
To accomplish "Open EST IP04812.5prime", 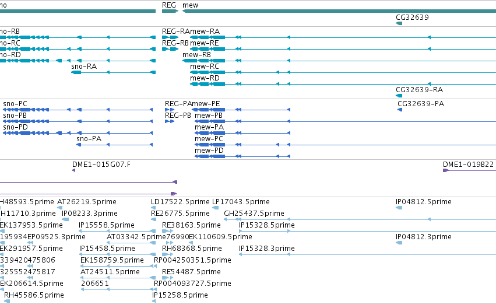I will point(424,202).
